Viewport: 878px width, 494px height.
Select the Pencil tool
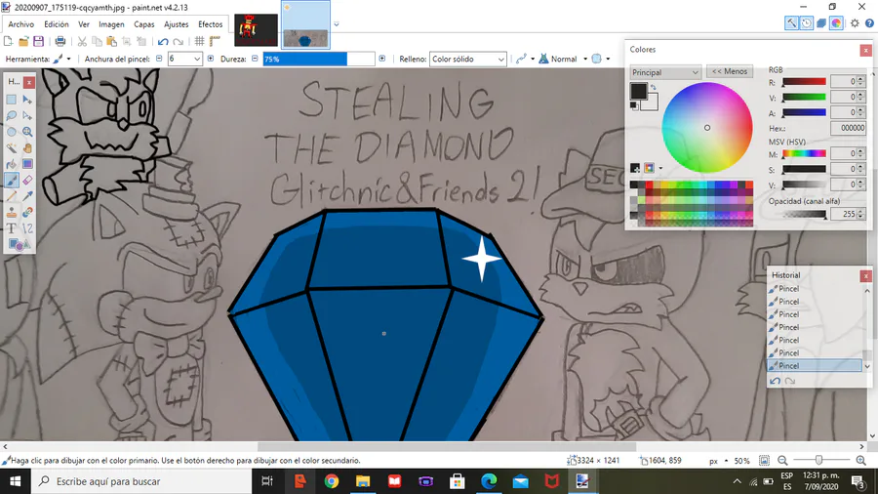pos(11,196)
